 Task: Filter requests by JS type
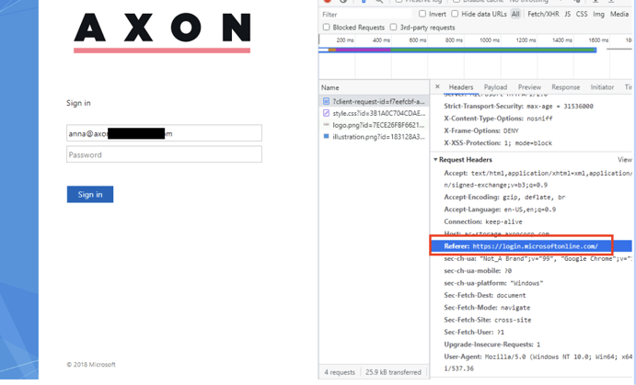(x=568, y=14)
